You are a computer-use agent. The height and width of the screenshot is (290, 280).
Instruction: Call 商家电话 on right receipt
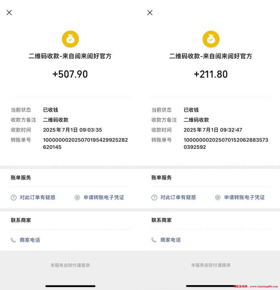pos(170,240)
